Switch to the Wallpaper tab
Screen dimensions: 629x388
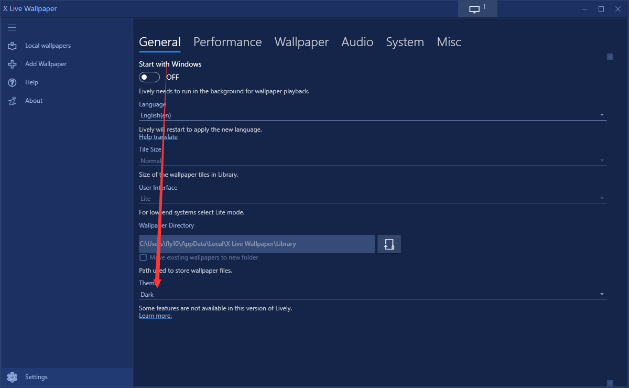click(x=301, y=42)
